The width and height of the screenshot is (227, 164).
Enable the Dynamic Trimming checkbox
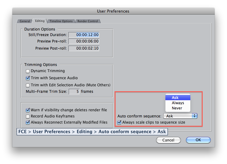tap(28, 71)
